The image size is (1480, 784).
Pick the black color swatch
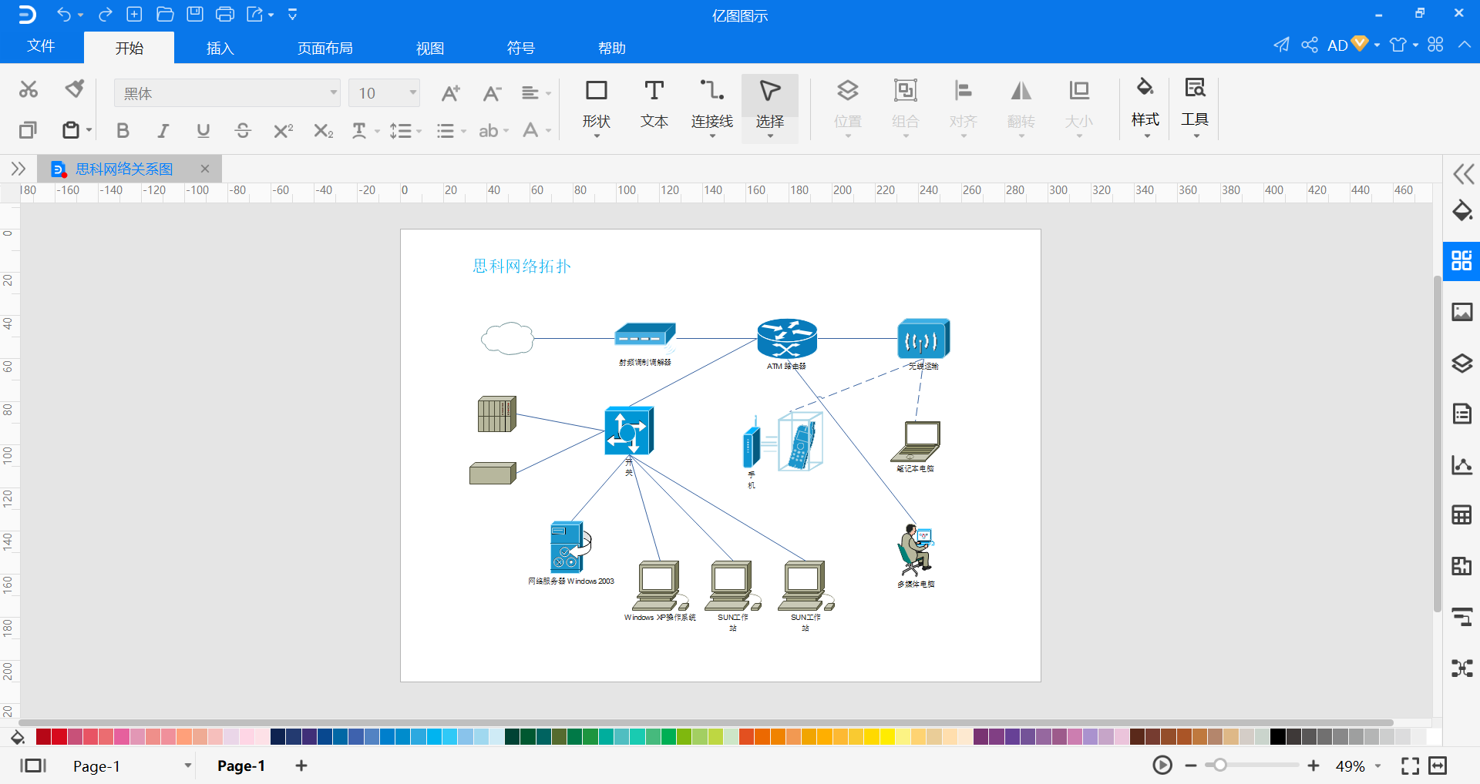[1278, 737]
